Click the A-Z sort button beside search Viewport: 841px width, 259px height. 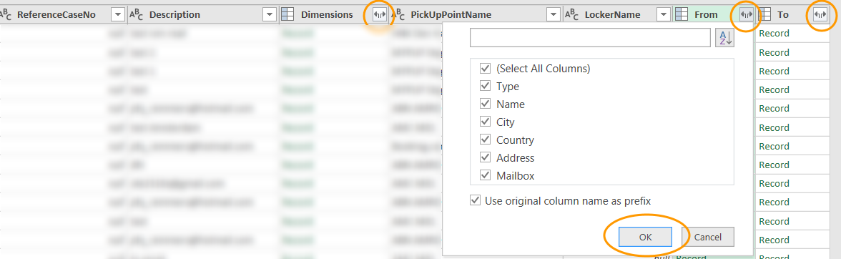[x=724, y=38]
